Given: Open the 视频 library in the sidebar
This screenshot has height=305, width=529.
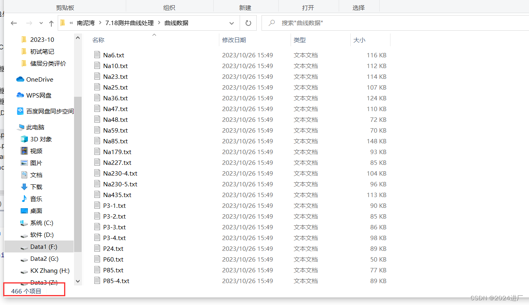Looking at the screenshot, I should pos(36,151).
